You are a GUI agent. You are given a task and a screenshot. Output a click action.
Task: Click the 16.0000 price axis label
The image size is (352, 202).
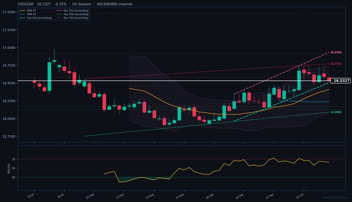[9, 119]
